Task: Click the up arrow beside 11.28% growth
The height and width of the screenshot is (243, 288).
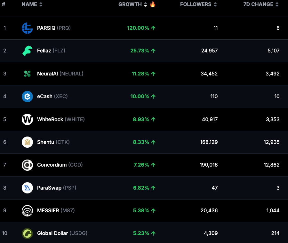Action: point(153,74)
